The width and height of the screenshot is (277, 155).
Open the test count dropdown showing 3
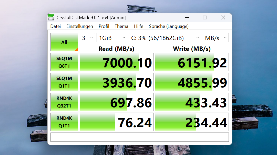(87, 37)
